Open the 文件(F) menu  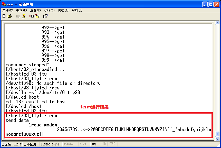click(8, 10)
